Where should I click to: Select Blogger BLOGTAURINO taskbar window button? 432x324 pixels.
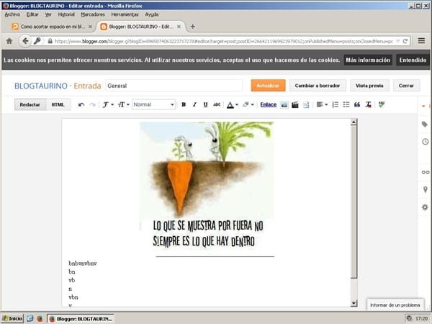tap(81, 319)
